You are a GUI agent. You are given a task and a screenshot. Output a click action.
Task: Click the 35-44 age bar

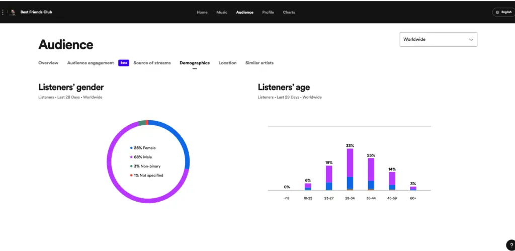click(x=371, y=174)
